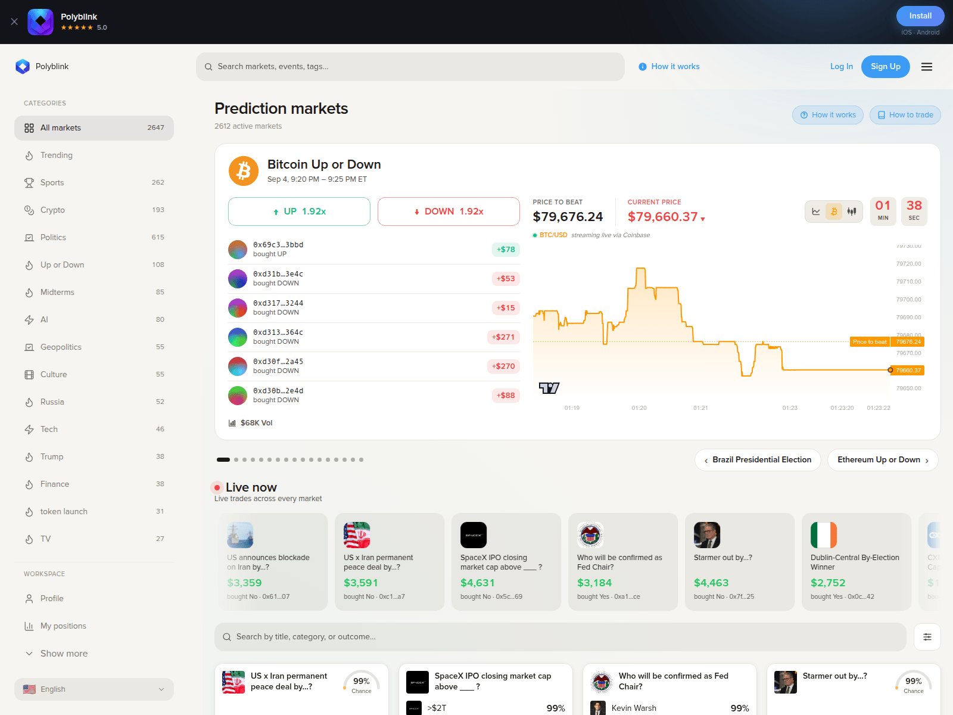
Task: Click the Sign Up button
Action: 885,67
